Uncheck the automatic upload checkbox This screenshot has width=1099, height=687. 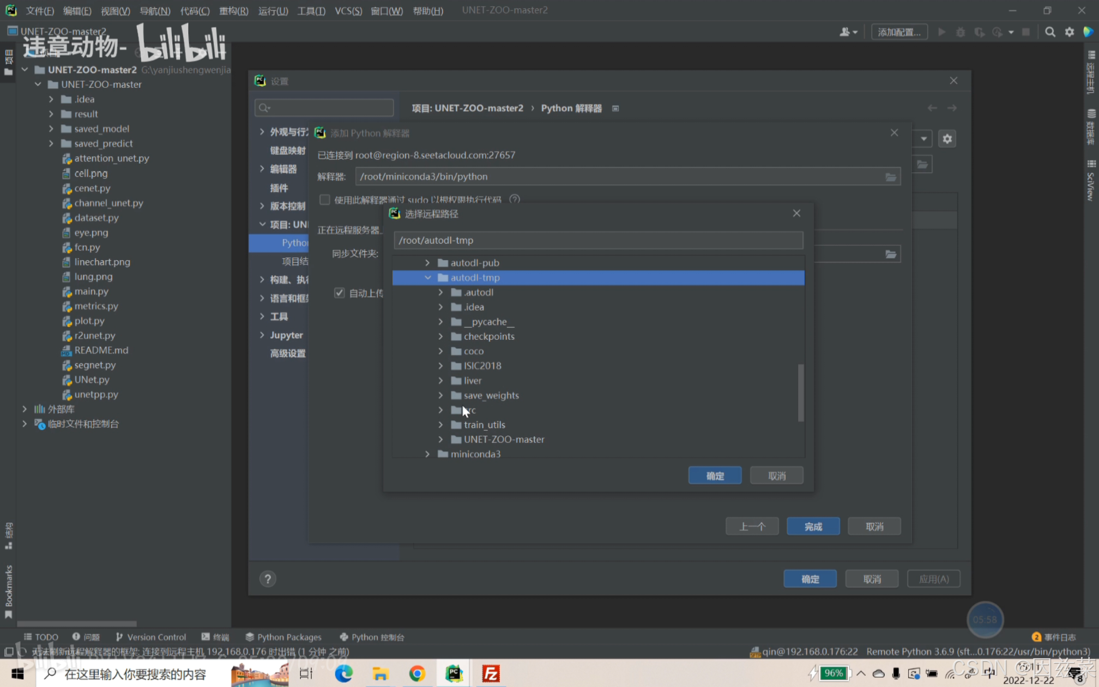[339, 293]
